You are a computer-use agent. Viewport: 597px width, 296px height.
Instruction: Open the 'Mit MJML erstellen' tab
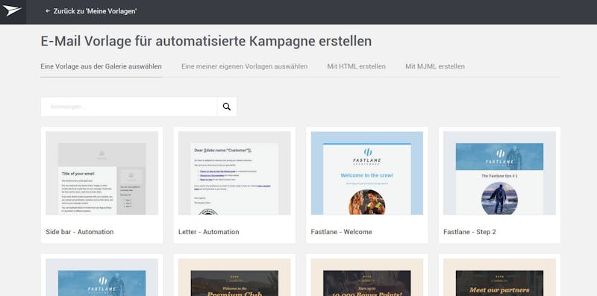pos(435,66)
